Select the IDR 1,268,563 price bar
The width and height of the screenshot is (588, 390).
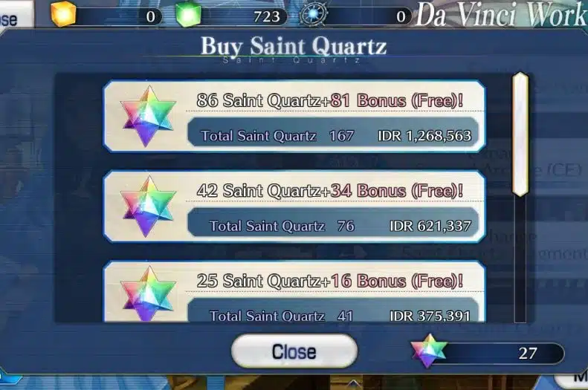[333, 135]
